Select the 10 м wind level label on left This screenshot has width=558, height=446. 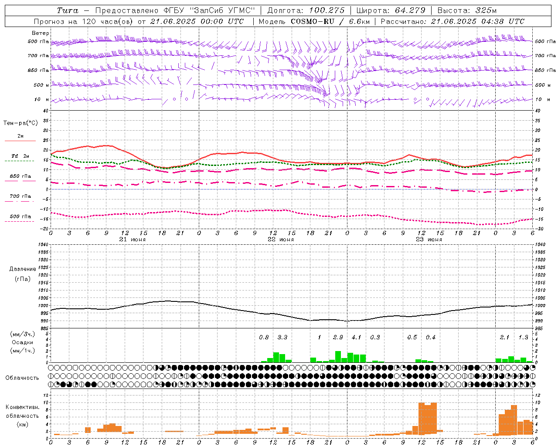click(x=42, y=99)
